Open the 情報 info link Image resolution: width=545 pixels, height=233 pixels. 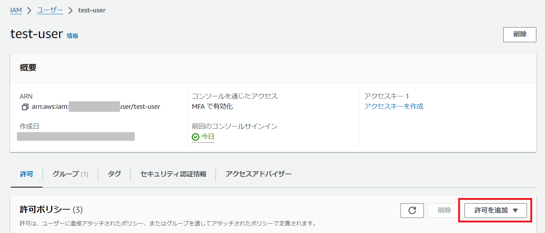pyautogui.click(x=73, y=36)
